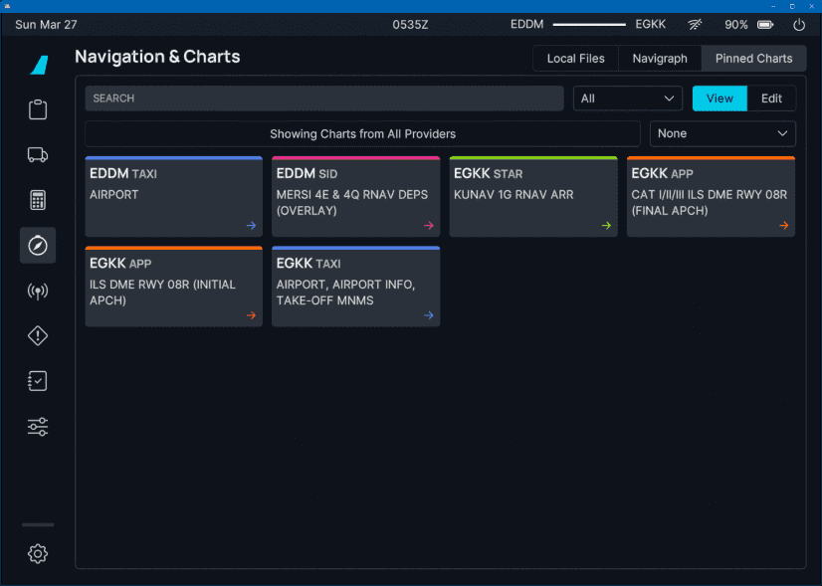
Task: Click the chart SEARCH input field
Action: pyautogui.click(x=323, y=98)
